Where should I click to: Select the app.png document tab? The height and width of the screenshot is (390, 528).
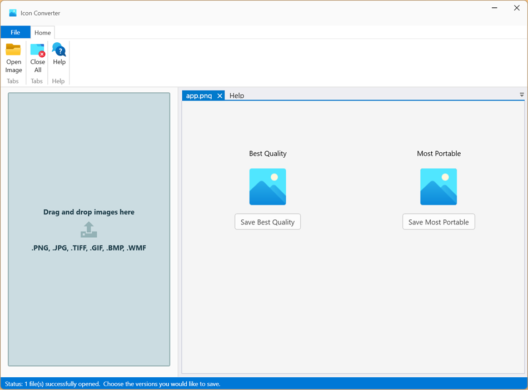point(200,95)
